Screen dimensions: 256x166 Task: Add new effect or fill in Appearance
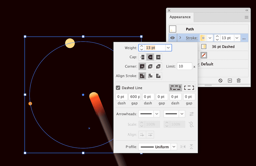click(x=230, y=80)
